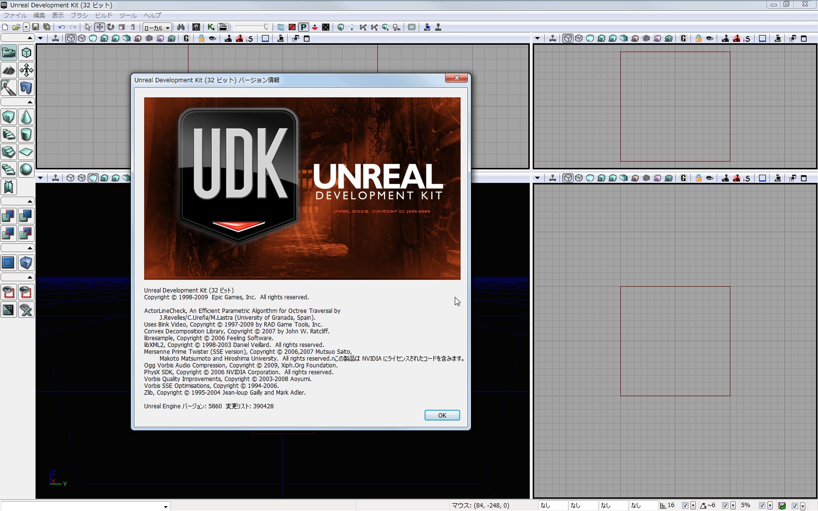
Task: Click the command input field at bottom-left
Action: pyautogui.click(x=83, y=506)
